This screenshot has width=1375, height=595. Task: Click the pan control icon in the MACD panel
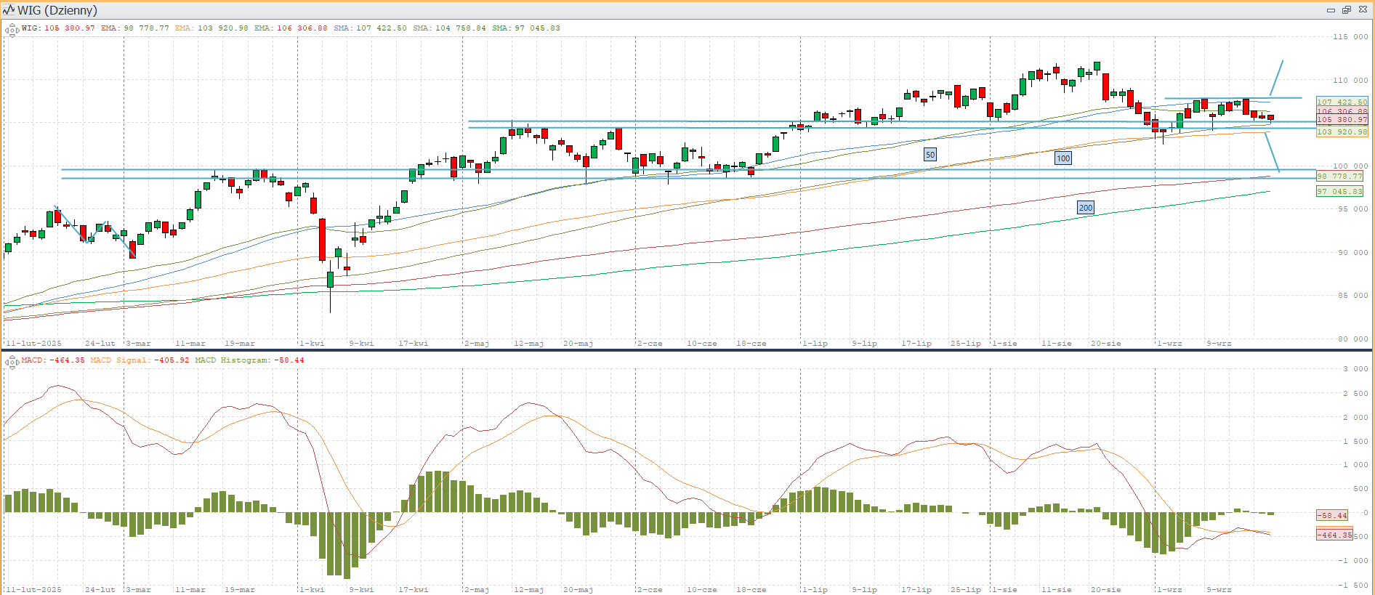point(12,361)
